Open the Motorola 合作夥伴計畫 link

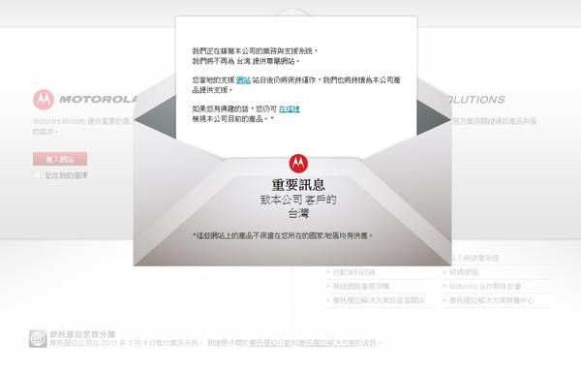[485, 286]
